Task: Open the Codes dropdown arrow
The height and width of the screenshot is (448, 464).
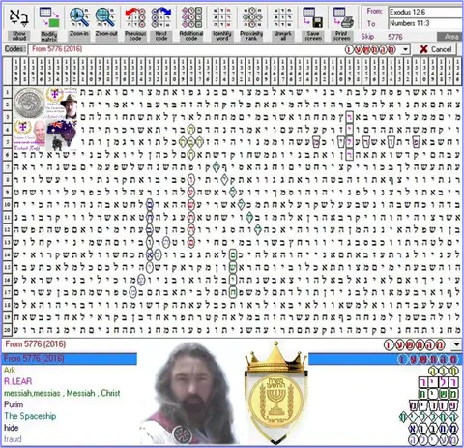Action: [x=406, y=49]
